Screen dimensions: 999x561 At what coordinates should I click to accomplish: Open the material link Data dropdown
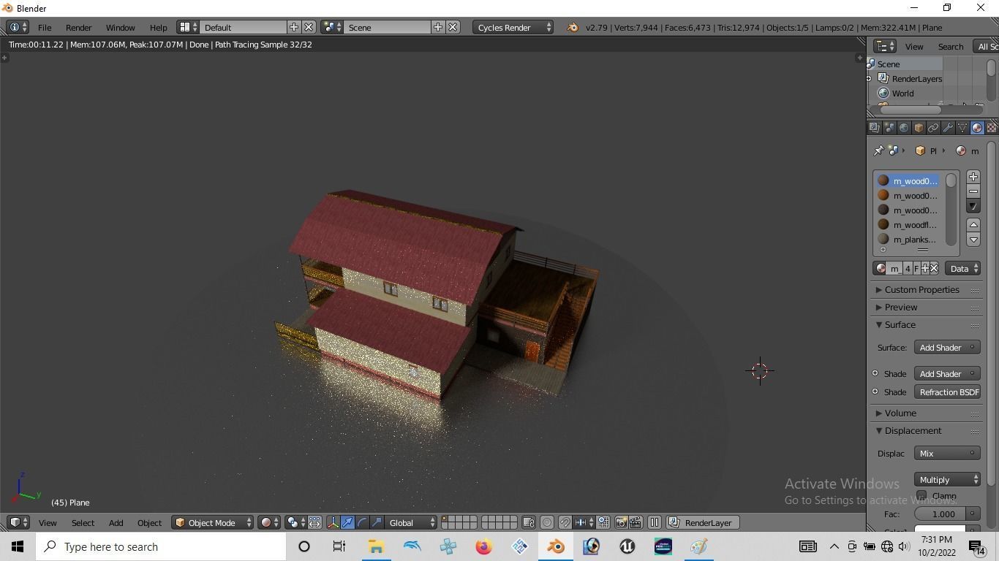point(962,268)
